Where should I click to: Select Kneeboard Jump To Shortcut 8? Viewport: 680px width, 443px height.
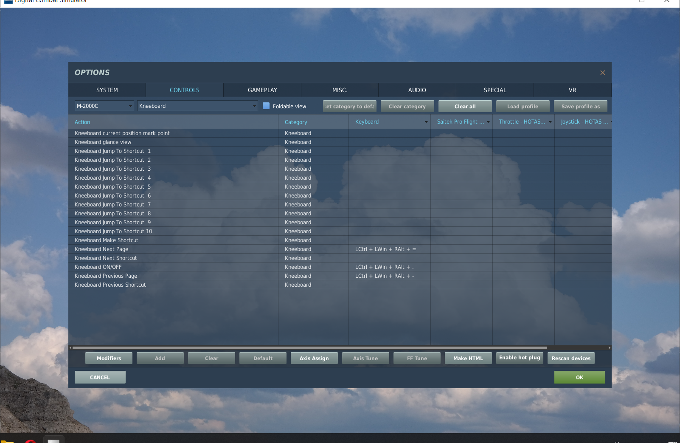(x=340, y=214)
